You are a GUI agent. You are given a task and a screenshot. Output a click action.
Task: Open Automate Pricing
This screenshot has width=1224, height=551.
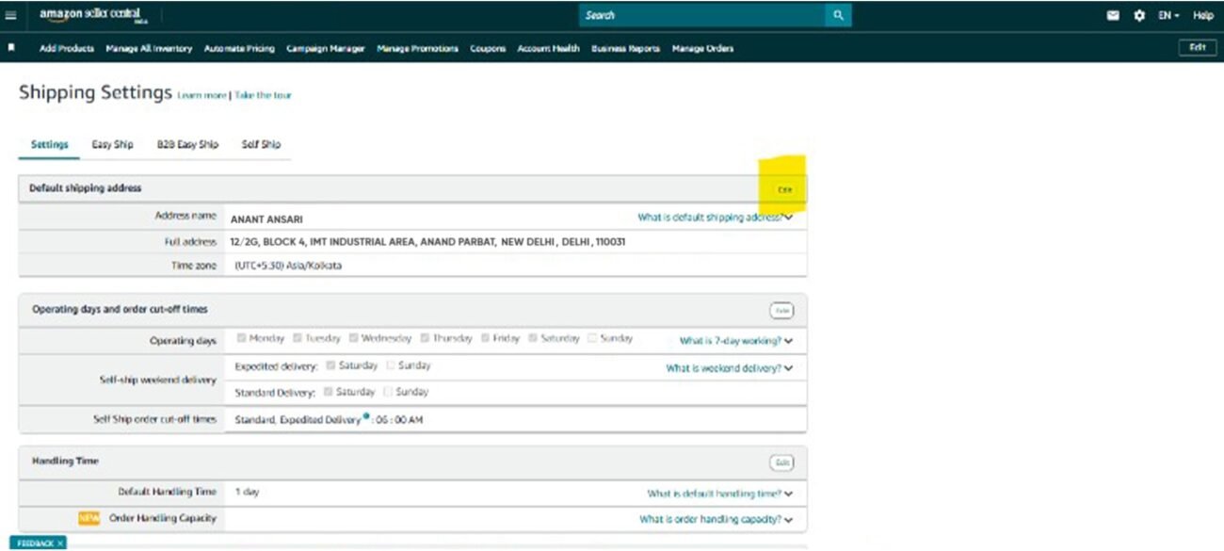[x=239, y=49]
